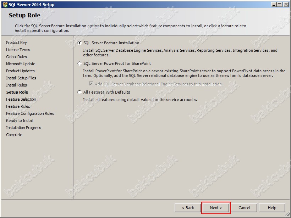Minimize the SQL Server 2014 Setup window
Screen dimensions: 291x218
pyautogui.click(x=274, y=5)
